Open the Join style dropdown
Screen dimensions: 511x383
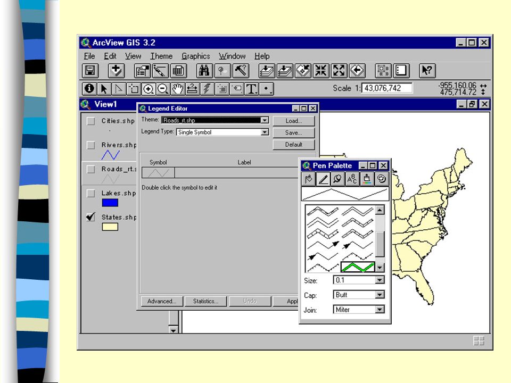coord(380,310)
